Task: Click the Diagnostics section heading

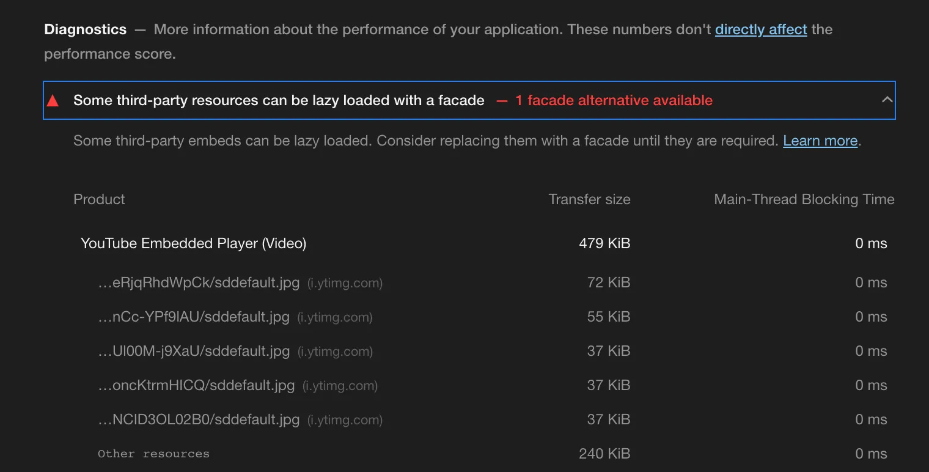Action: (x=86, y=29)
